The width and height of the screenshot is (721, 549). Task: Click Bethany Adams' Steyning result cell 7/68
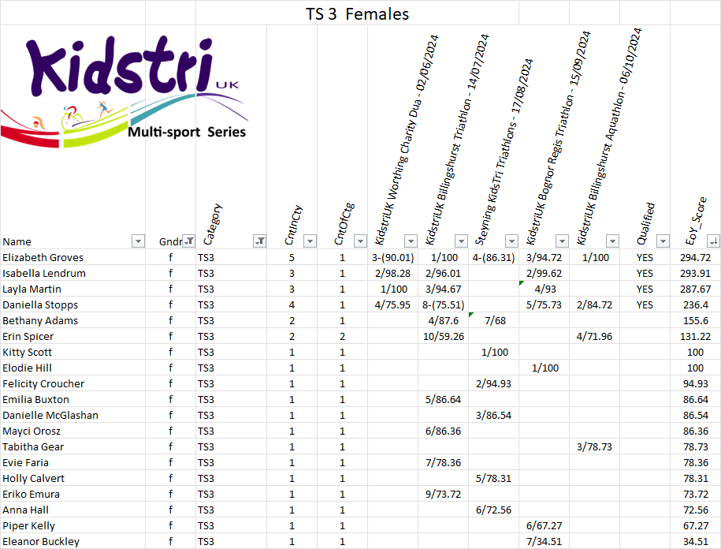click(x=495, y=321)
